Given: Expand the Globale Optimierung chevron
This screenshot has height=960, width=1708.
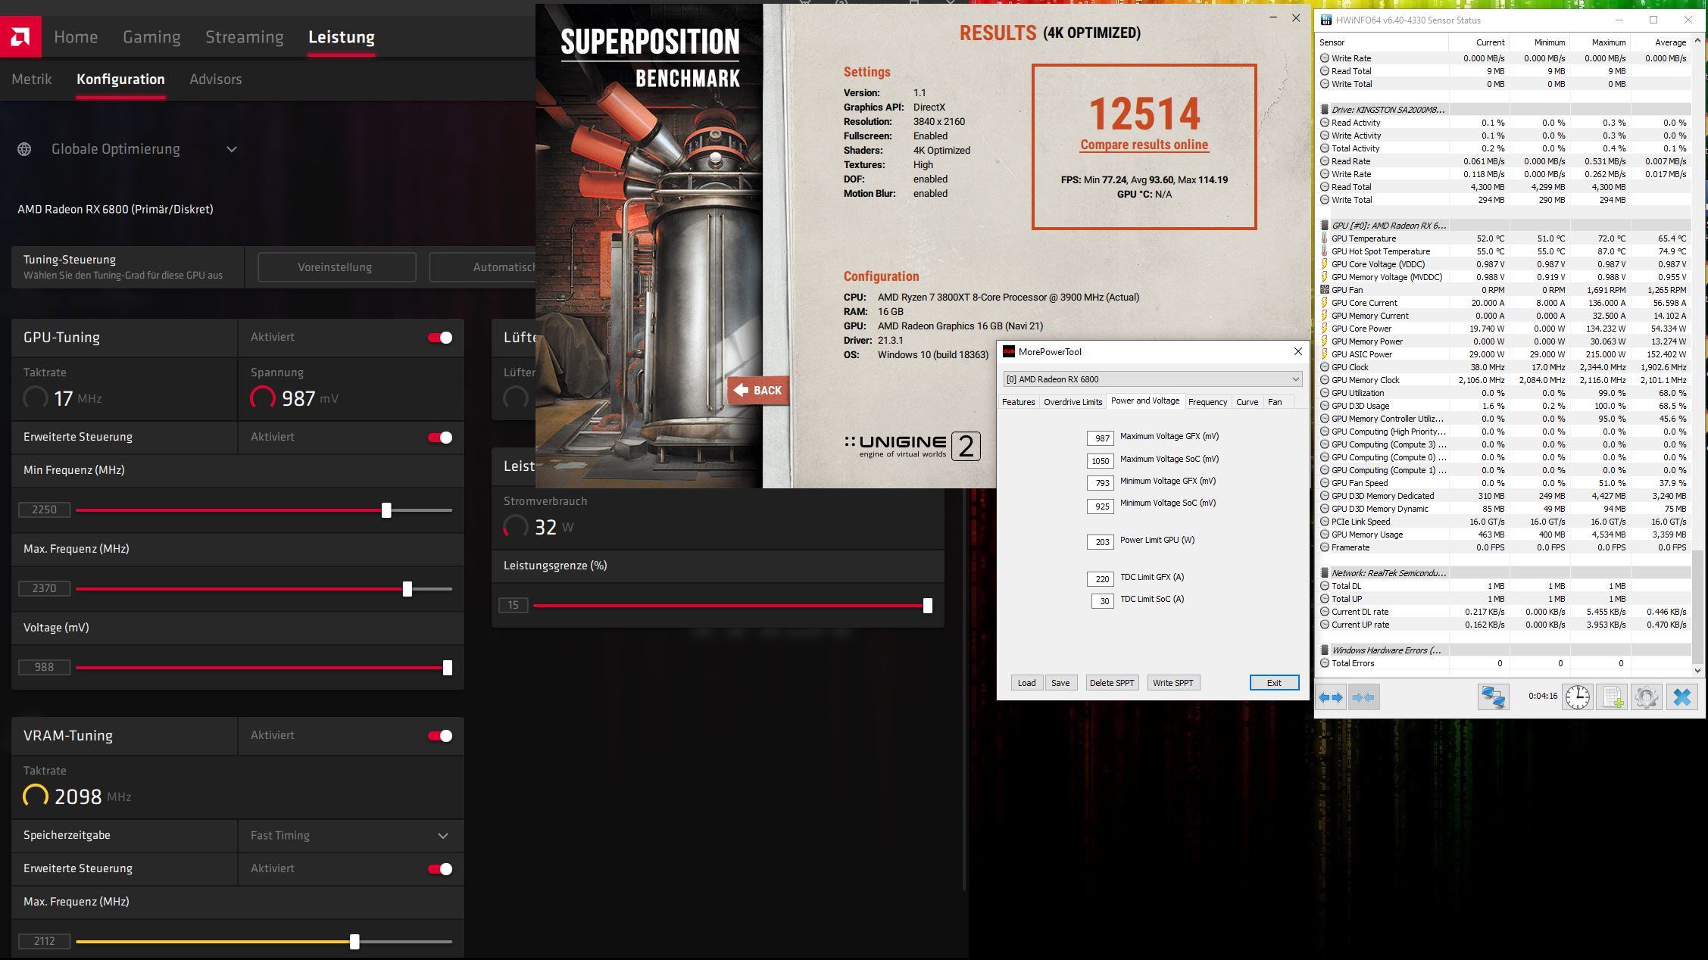Looking at the screenshot, I should [x=232, y=149].
